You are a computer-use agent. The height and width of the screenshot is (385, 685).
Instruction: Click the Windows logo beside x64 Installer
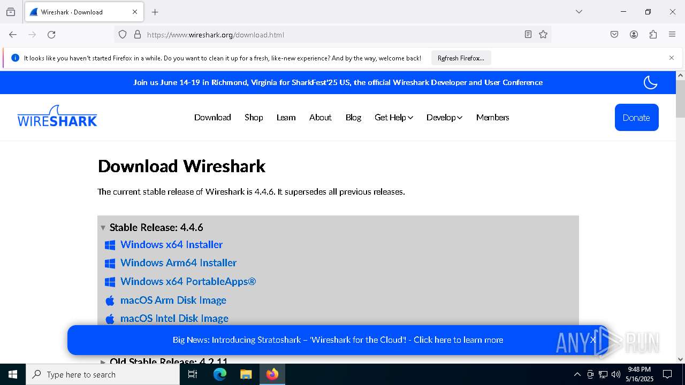[x=110, y=245]
